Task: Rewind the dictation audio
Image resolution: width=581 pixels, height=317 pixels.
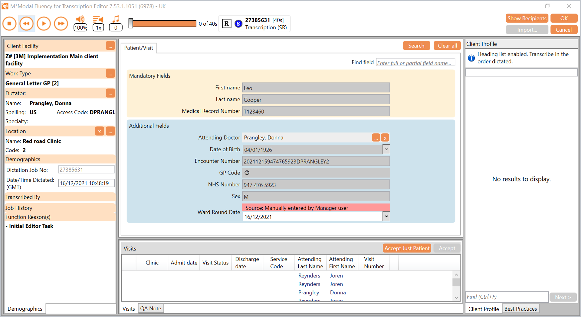Action: pos(27,24)
